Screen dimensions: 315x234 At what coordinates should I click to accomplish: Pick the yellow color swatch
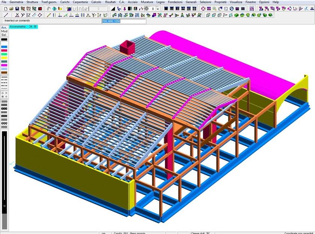tap(4, 58)
